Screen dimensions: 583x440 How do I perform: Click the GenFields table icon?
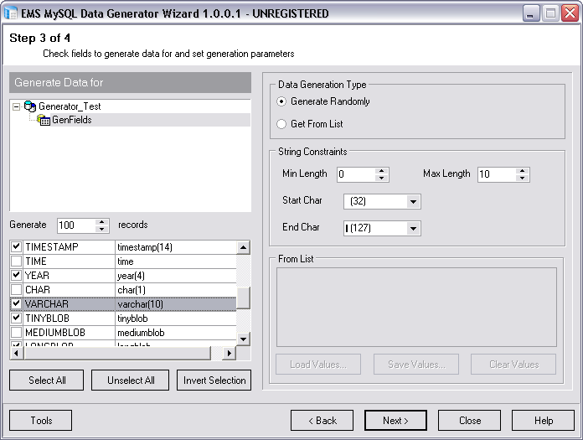(44, 120)
